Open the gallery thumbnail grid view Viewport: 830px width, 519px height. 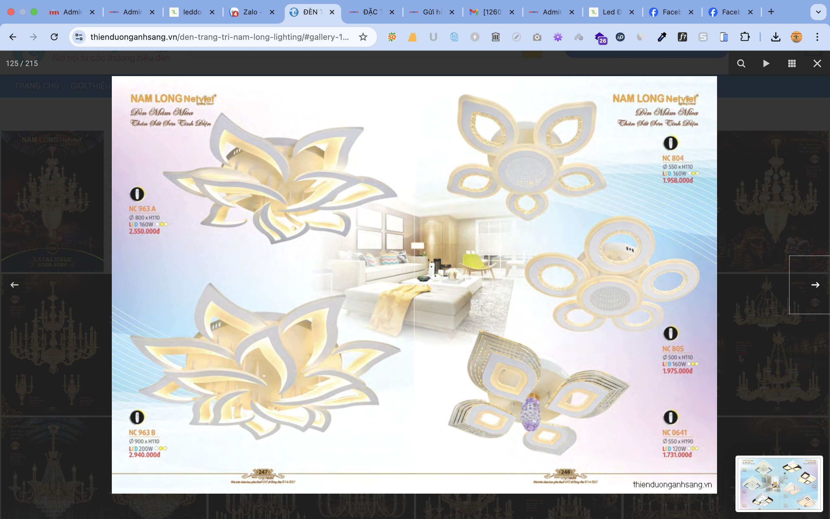tap(792, 63)
